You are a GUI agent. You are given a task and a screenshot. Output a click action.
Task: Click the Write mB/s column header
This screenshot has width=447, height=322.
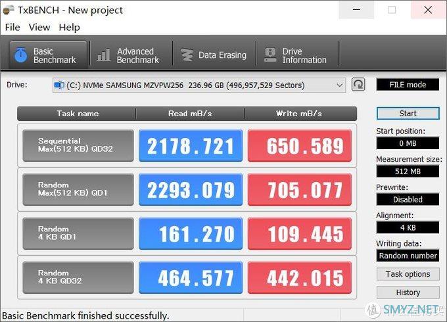300,114
